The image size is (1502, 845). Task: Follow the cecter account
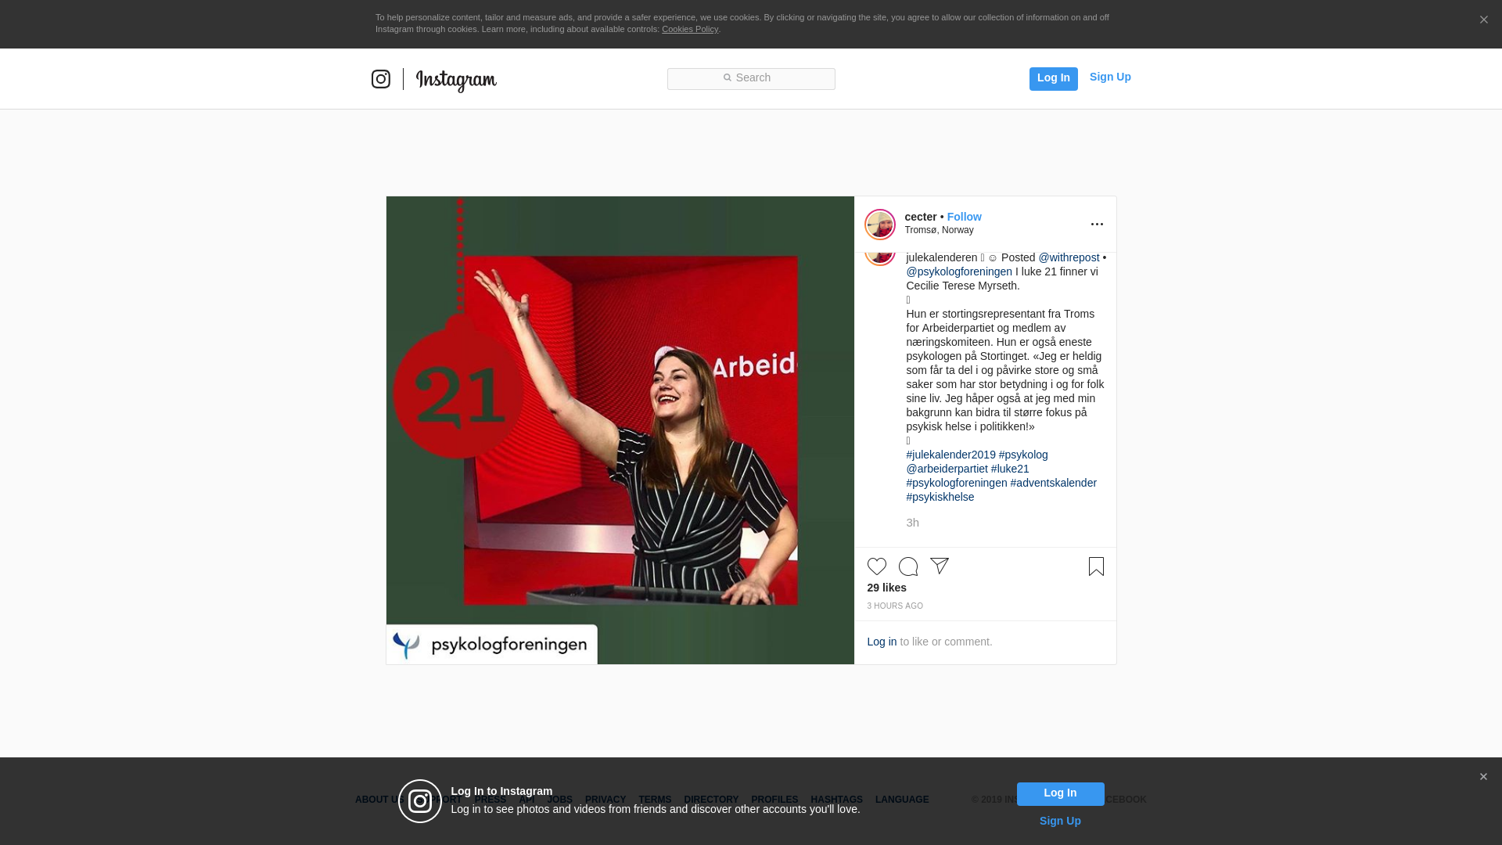point(964,217)
